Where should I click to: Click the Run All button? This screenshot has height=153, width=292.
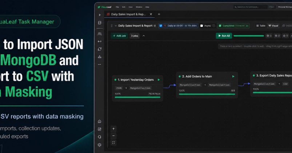click(224, 36)
